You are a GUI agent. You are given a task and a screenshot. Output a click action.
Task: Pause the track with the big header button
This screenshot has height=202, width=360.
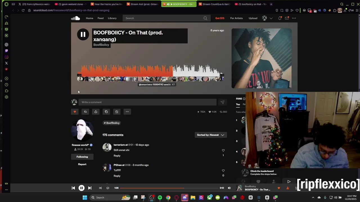pos(83,35)
